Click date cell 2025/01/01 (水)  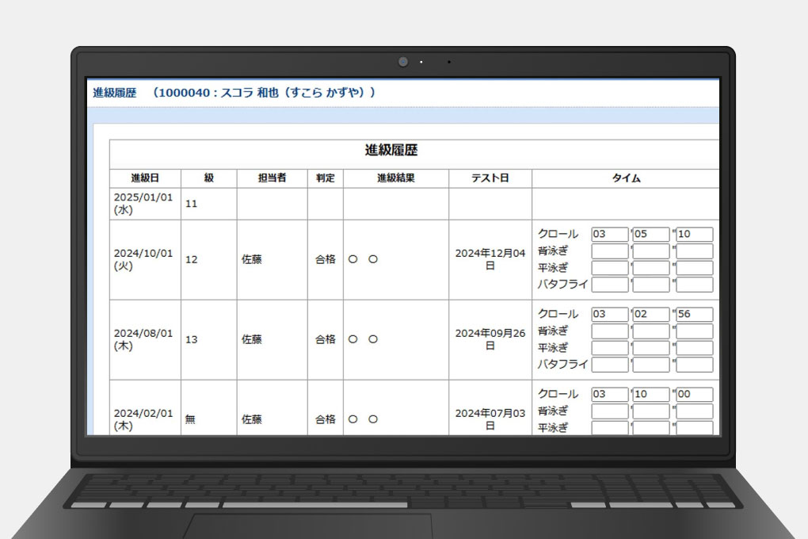pos(143,204)
